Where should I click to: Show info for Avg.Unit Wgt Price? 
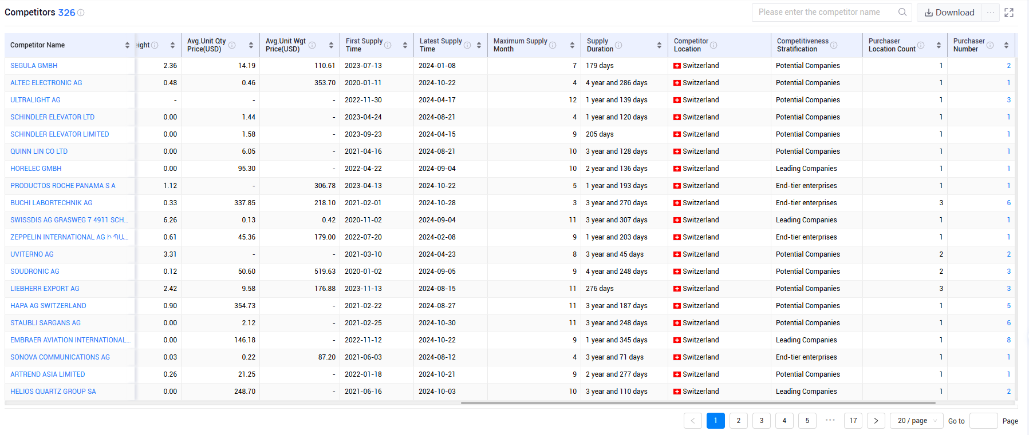point(312,45)
